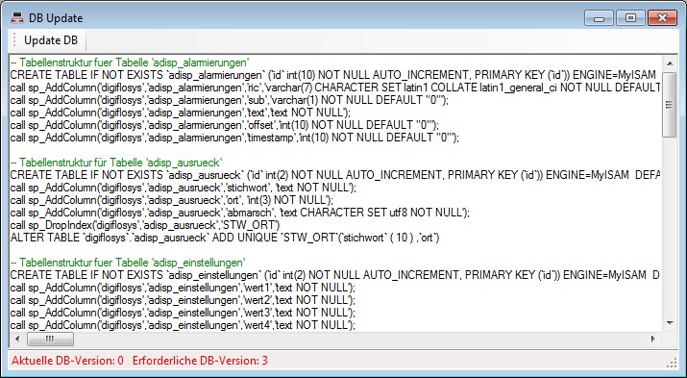Screen dimensions: 687x378
Task: Click the vertical scrollbar thumb
Action: pyautogui.click(x=669, y=105)
